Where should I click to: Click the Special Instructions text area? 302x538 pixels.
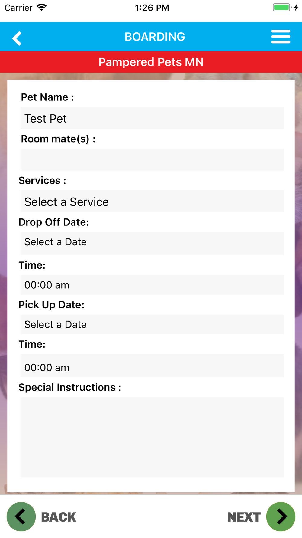click(x=152, y=437)
